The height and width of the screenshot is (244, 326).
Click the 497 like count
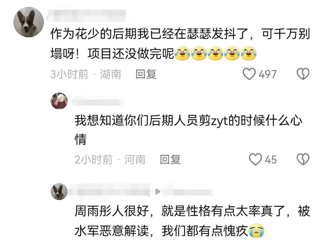pos(267,74)
